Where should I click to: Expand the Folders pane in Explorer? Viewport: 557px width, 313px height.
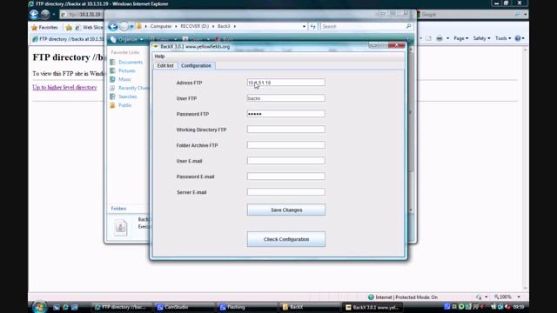pyautogui.click(x=118, y=209)
